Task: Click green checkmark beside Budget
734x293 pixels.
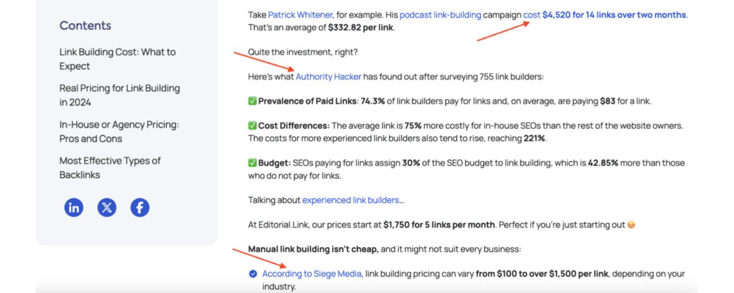Action: coord(252,163)
